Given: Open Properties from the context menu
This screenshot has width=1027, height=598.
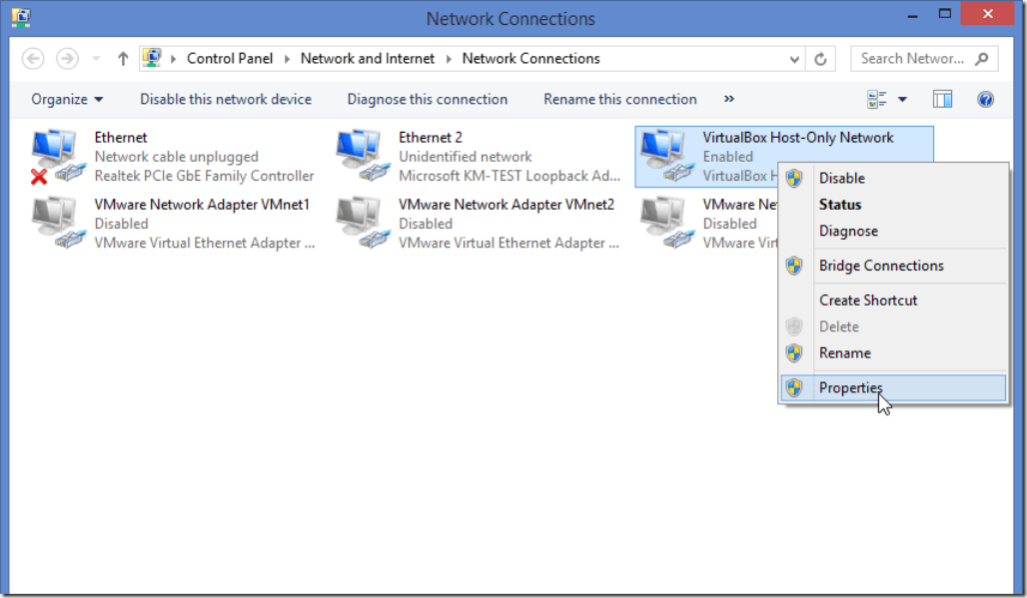Looking at the screenshot, I should click(x=893, y=388).
